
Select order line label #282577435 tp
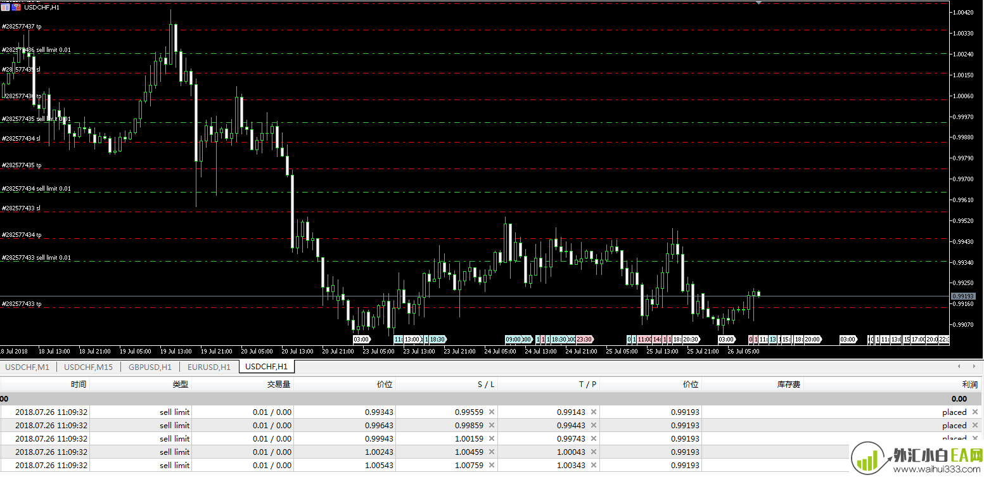[22, 165]
